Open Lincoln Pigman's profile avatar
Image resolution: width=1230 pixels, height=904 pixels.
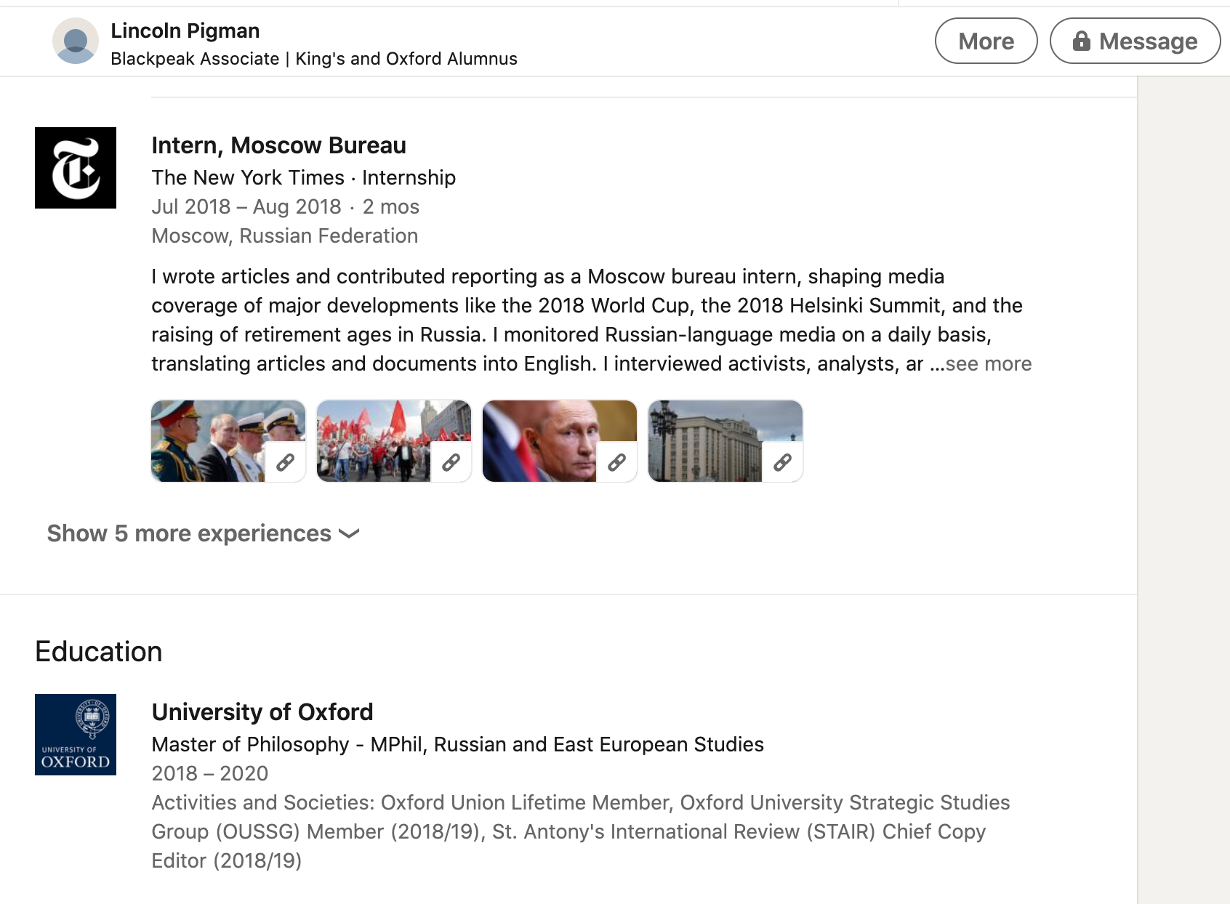(76, 41)
